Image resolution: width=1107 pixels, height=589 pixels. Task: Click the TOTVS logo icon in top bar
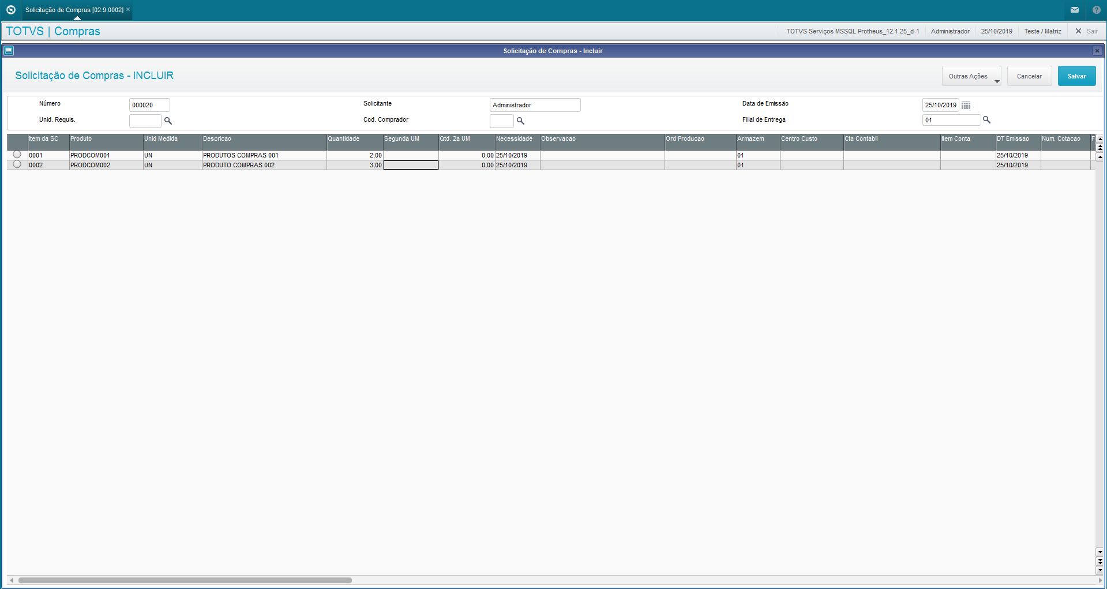pyautogui.click(x=10, y=10)
